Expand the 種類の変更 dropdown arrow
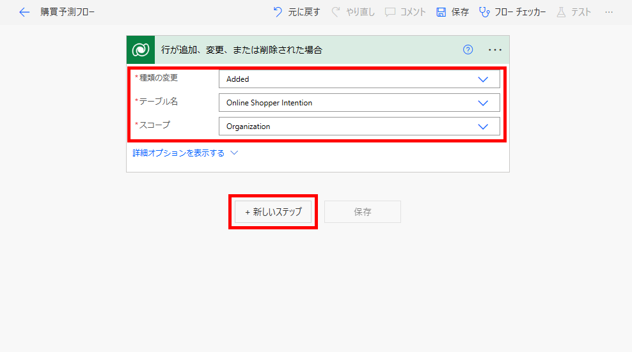 [483, 79]
